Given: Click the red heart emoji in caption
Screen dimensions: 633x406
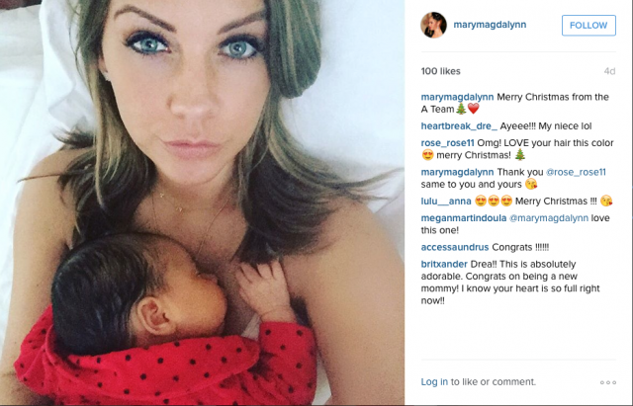Looking at the screenshot, I should tap(473, 109).
